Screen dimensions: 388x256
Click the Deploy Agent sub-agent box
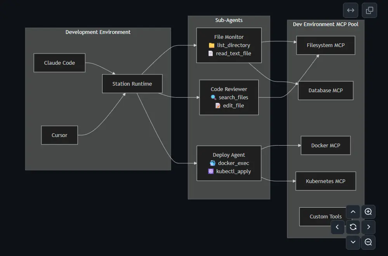click(x=229, y=163)
